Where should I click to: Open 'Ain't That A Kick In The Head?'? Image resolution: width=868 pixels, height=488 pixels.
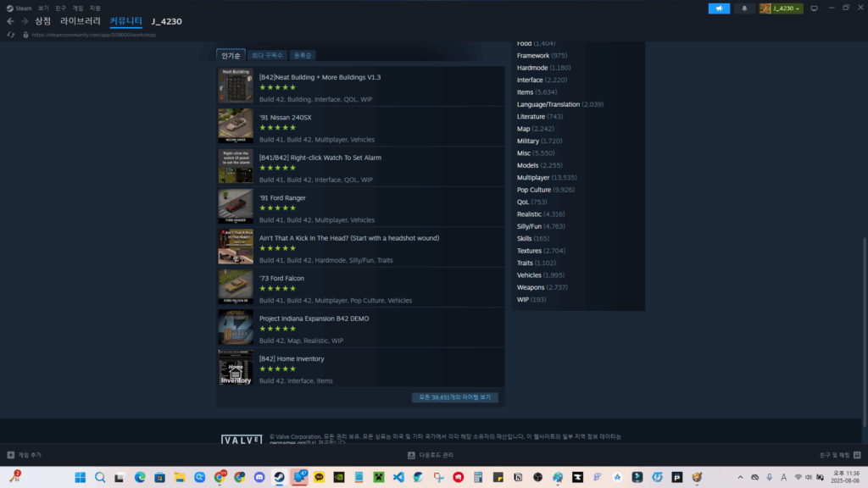click(x=349, y=238)
